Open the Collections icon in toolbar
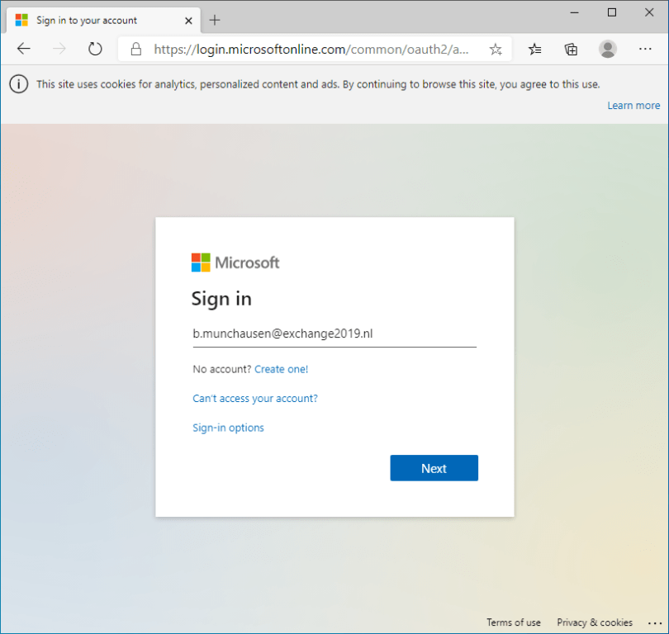Viewport: 669px width, 634px height. point(571,50)
